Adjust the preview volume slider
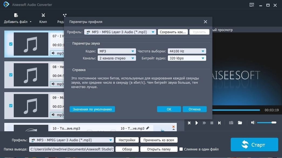The height and width of the screenshot is (158, 282). [x=267, y=123]
